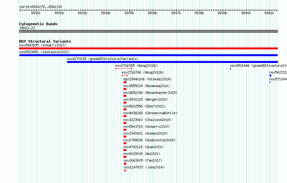Click red block under nsv3063005
Image resolution: width=287 pixels, height=183 pixels.
pyautogui.click(x=125, y=164)
